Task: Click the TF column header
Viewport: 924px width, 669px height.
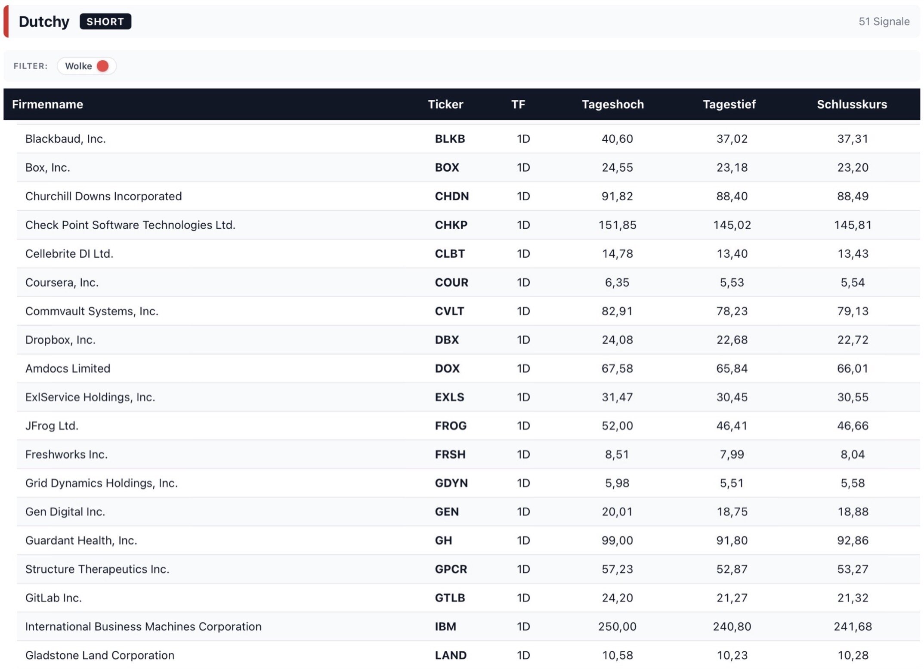Action: pyautogui.click(x=518, y=104)
